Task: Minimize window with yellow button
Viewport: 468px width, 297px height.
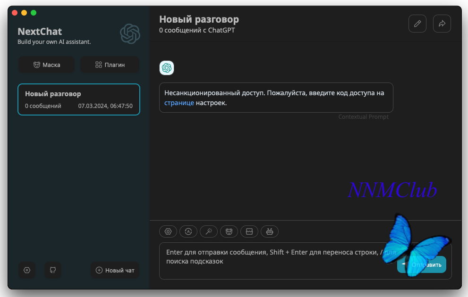Action: (x=24, y=13)
